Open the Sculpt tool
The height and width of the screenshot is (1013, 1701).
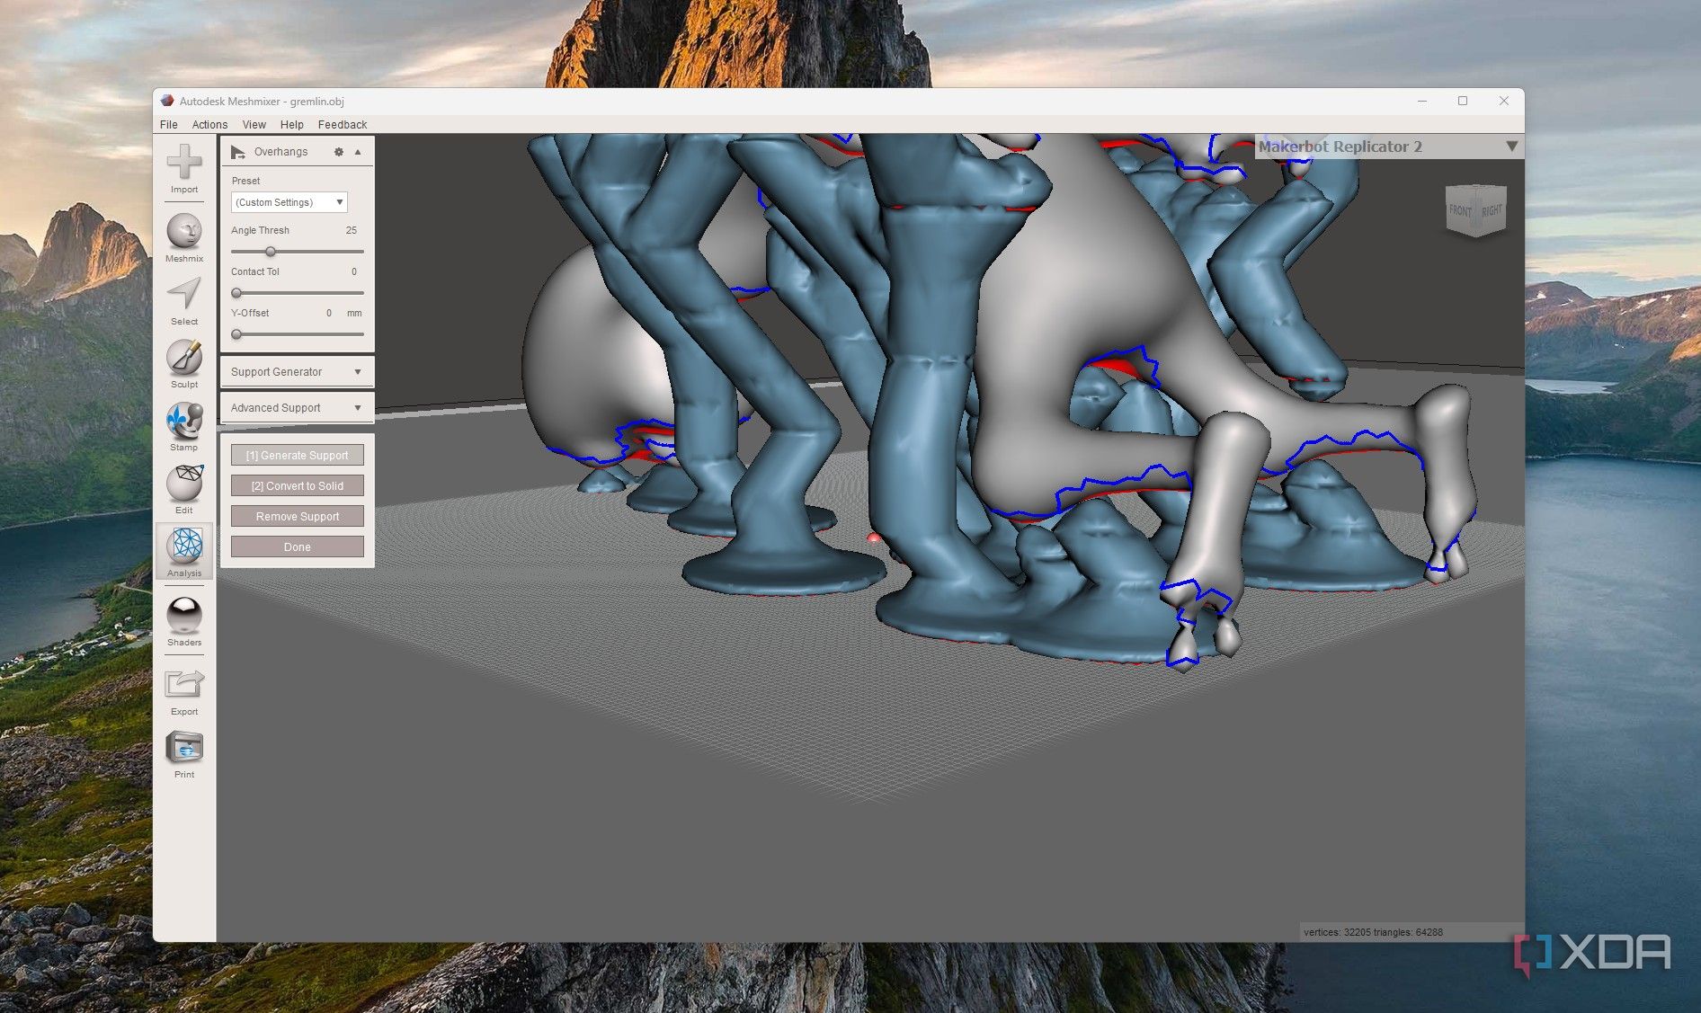184,364
